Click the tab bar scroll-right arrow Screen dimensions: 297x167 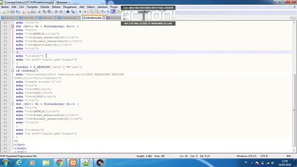pyautogui.click(x=295, y=18)
